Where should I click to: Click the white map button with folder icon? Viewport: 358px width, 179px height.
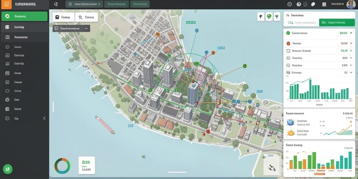point(64,17)
